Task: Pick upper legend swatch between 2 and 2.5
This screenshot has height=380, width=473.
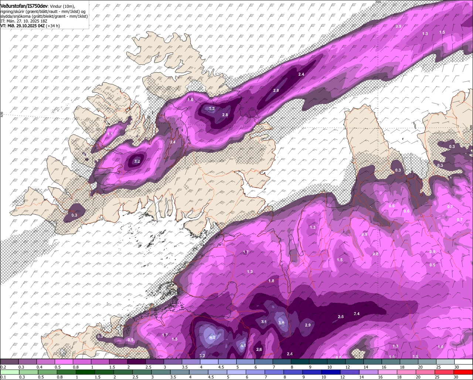Action: tap(137, 362)
